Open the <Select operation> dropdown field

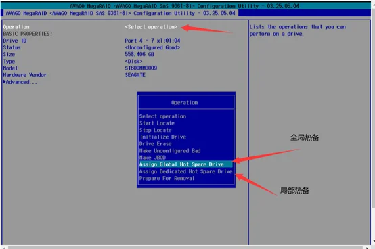pos(151,27)
